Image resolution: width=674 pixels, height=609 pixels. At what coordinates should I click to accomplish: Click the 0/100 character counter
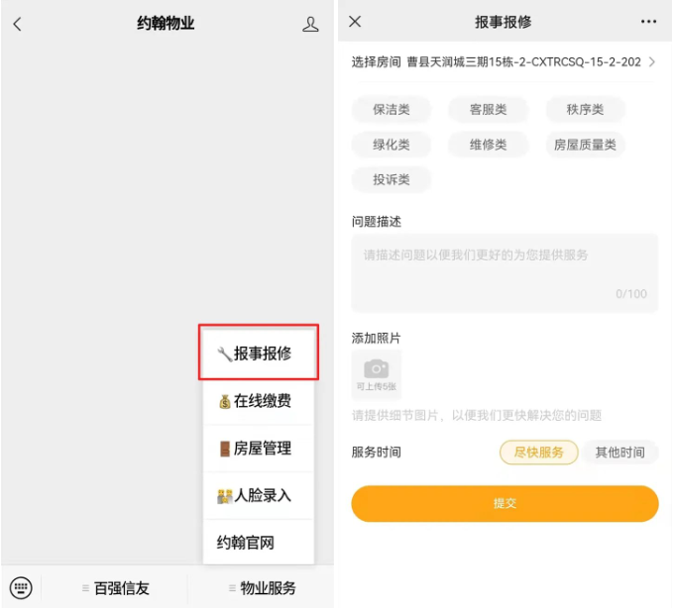631,294
